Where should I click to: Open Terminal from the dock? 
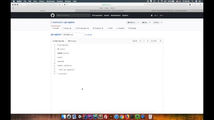(132, 117)
